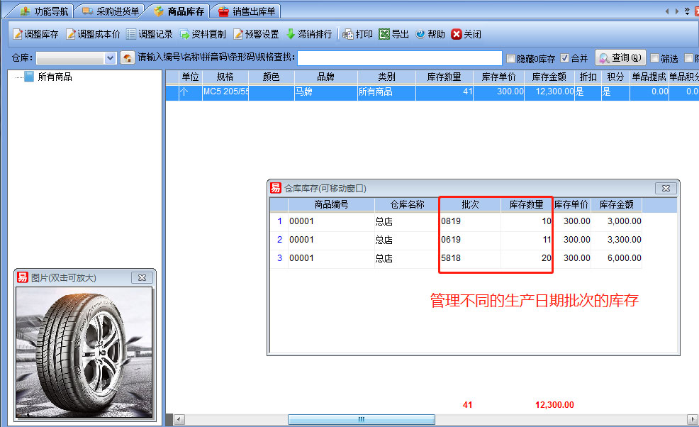Click the 调整库存 toolbar icon

click(x=35, y=34)
